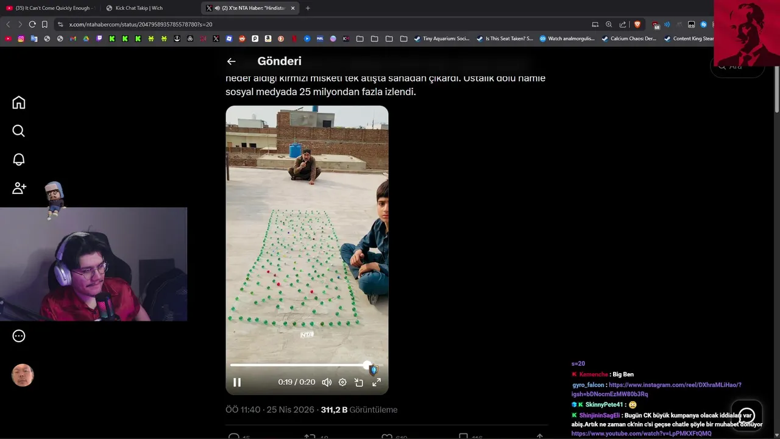780x439 pixels.
Task: Open the post timestamp ÖÖ 11:40 link
Action: 270,410
